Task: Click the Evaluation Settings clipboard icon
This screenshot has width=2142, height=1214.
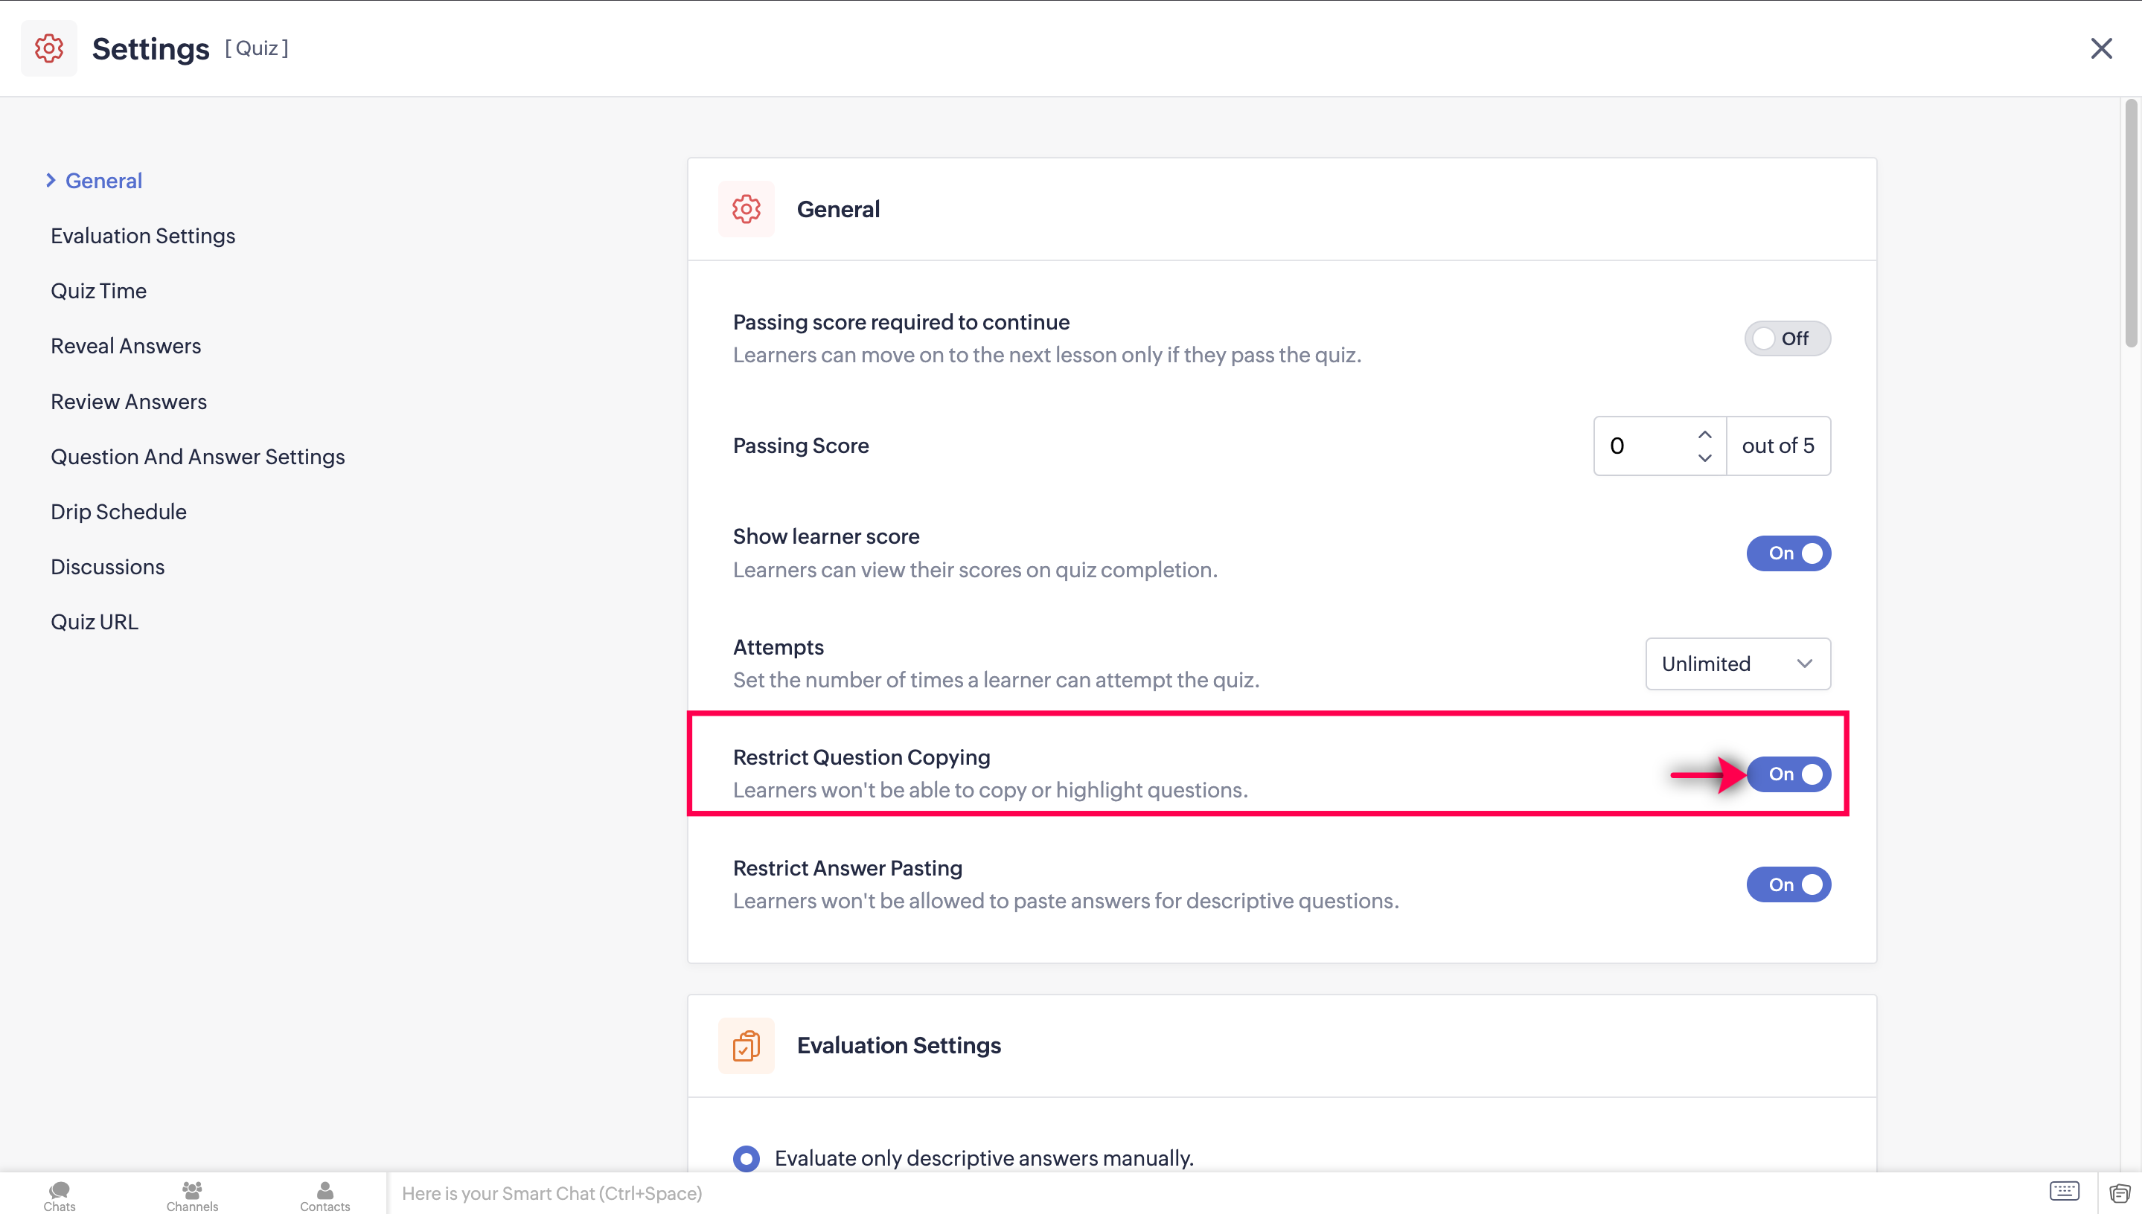Action: coord(746,1046)
